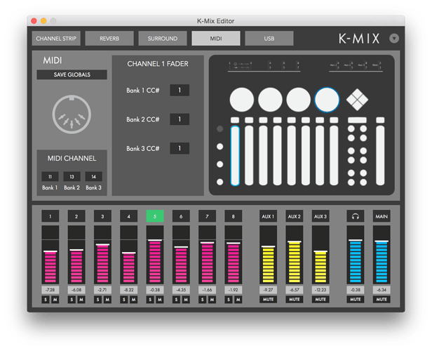Click the wide button below the diamond pad
This screenshot has height=351, width=432.
(x=357, y=121)
